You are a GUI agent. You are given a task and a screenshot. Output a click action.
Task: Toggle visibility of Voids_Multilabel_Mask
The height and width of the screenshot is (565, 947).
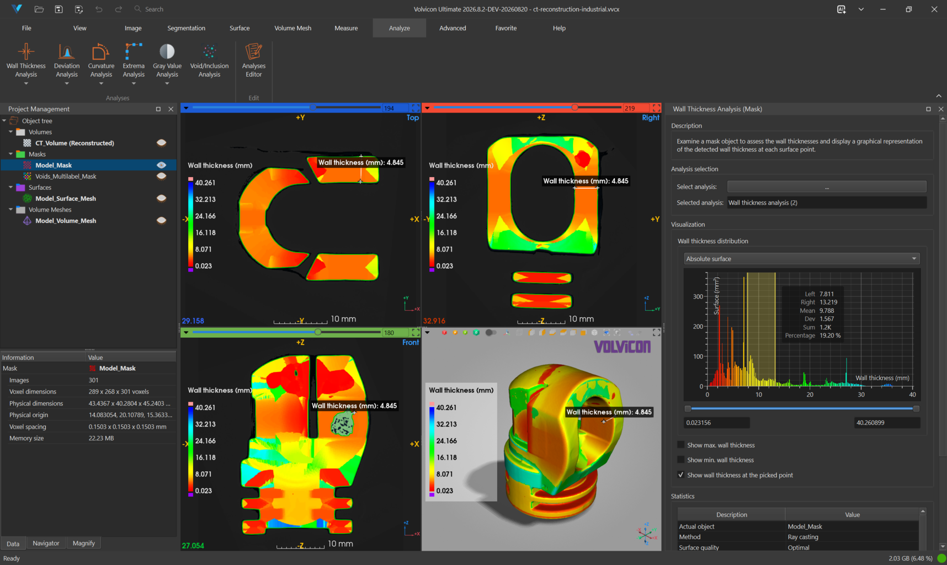point(162,176)
